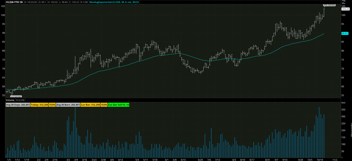Click the 11/2 date on time axis
Screen dimensions: 352x161
(x=335, y=160)
